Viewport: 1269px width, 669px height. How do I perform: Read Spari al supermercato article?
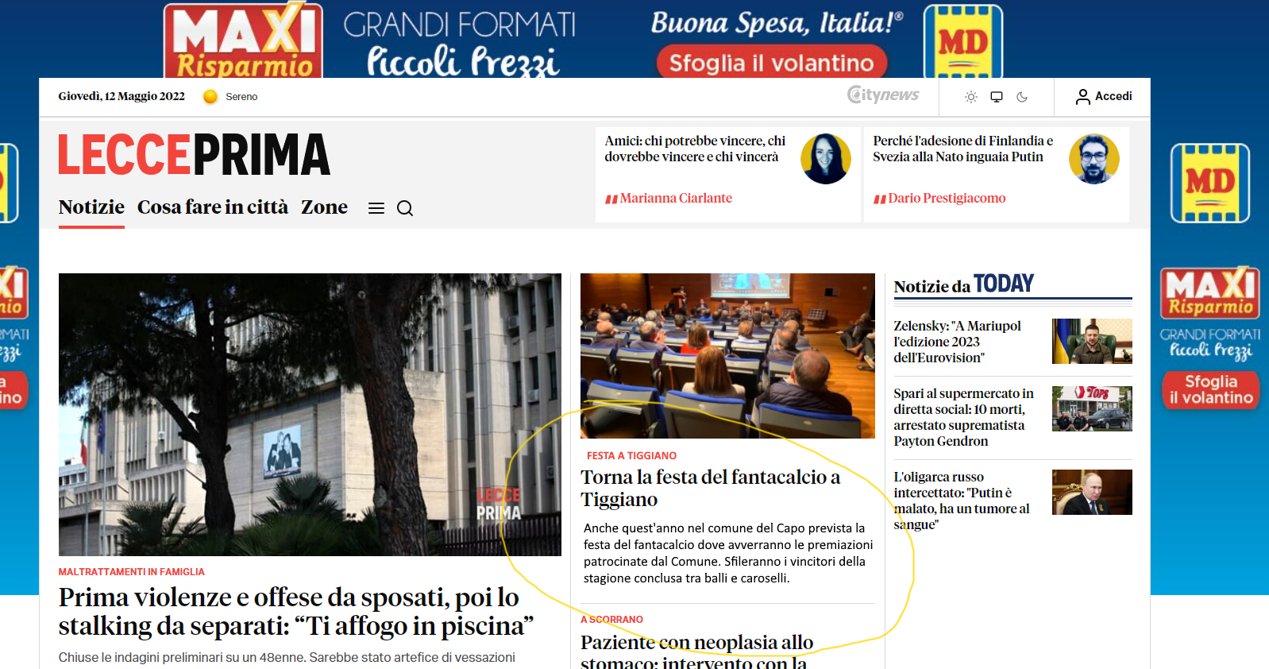coord(963,417)
